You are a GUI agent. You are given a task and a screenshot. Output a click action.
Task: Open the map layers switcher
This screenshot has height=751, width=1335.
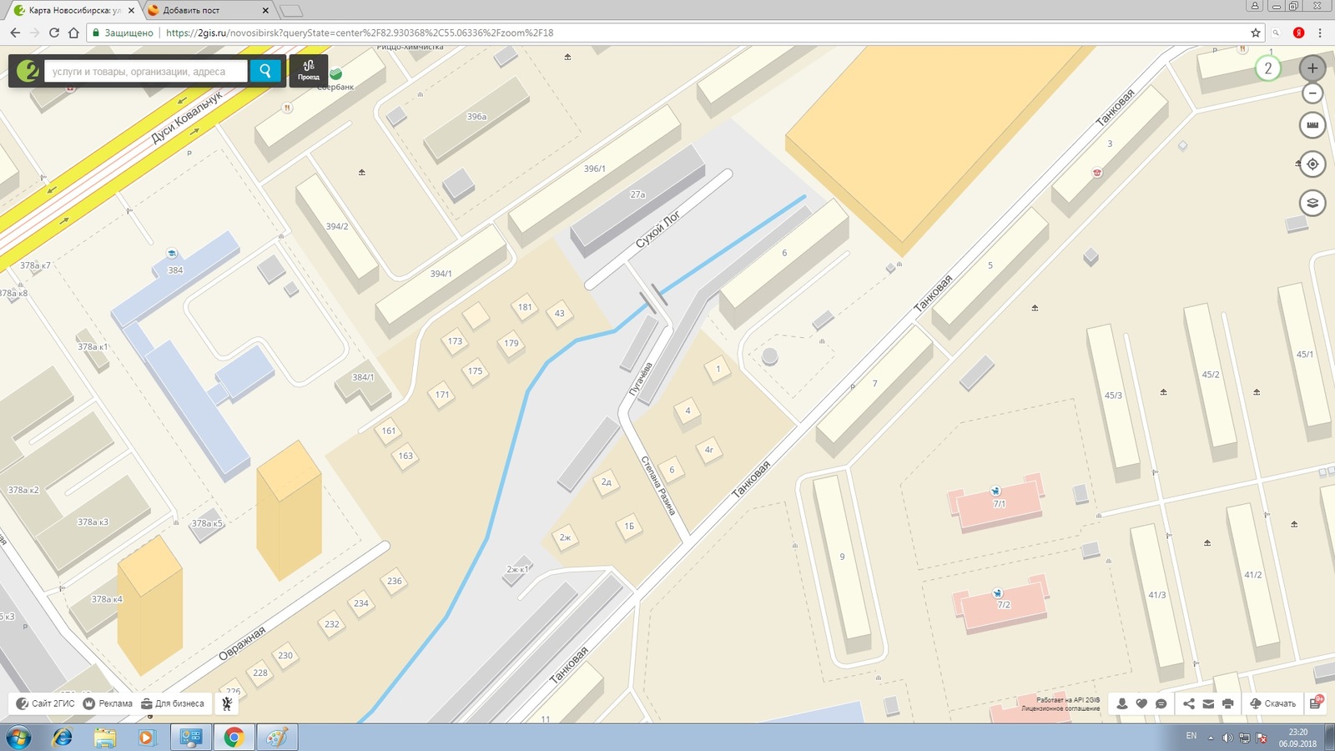(1312, 202)
